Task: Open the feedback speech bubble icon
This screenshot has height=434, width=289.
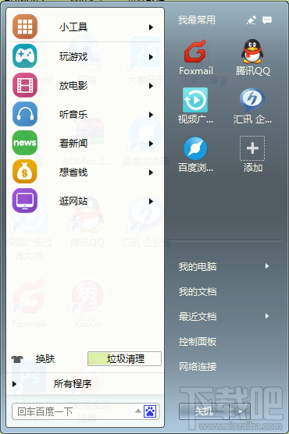Action: tap(267, 20)
